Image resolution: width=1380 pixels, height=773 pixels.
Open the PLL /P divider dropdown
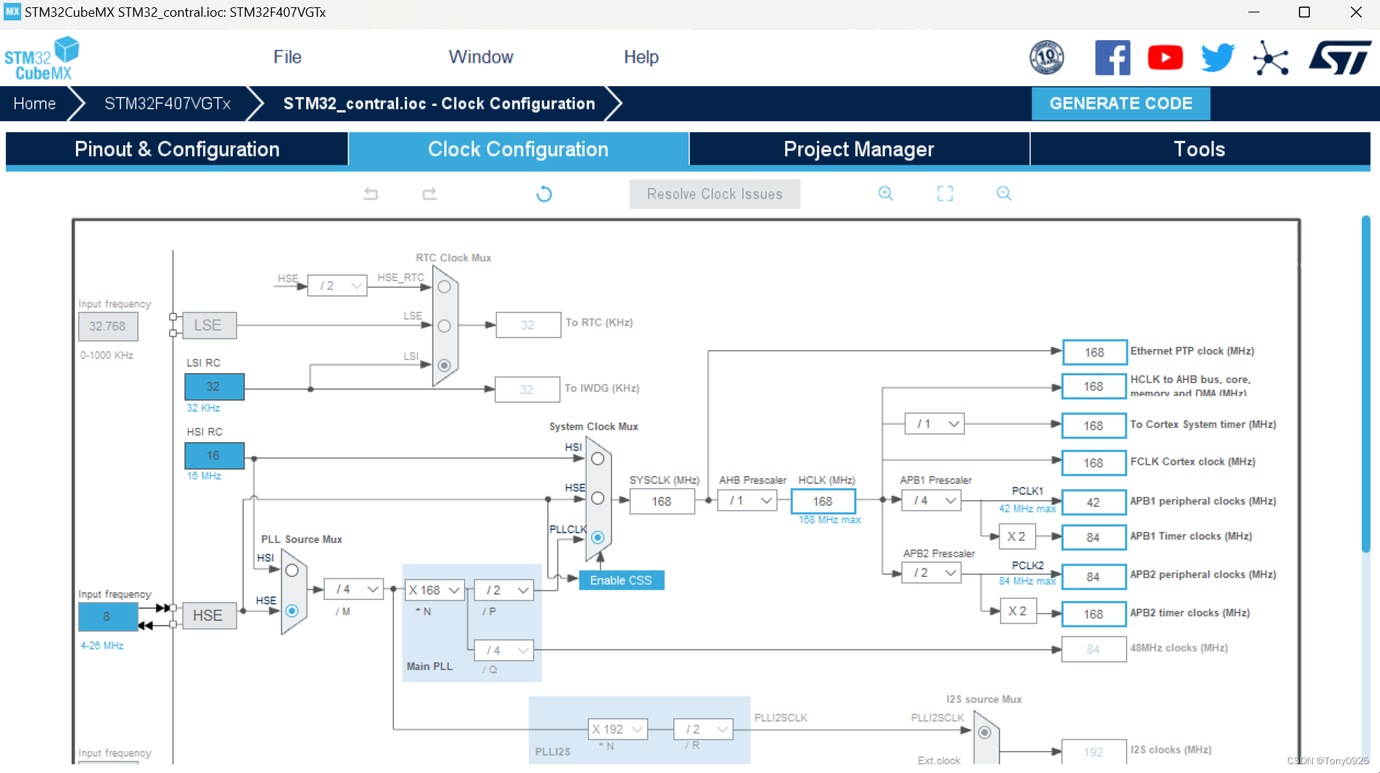[504, 590]
